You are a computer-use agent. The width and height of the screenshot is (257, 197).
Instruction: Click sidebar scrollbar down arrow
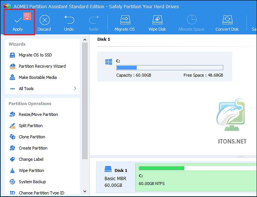click(x=85, y=191)
